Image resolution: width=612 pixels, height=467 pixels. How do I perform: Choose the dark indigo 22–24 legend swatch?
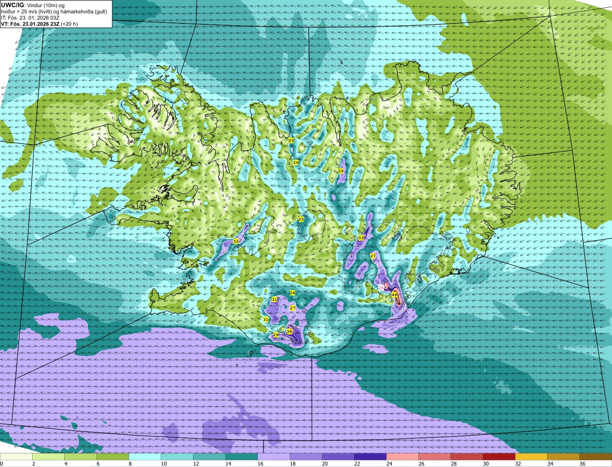[370, 456]
